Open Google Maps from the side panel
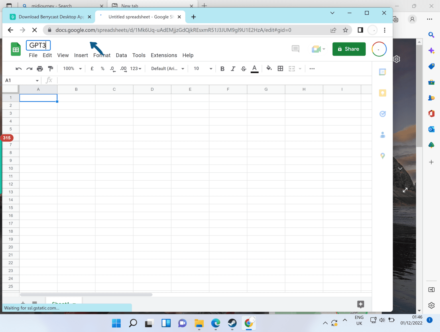 point(382,156)
